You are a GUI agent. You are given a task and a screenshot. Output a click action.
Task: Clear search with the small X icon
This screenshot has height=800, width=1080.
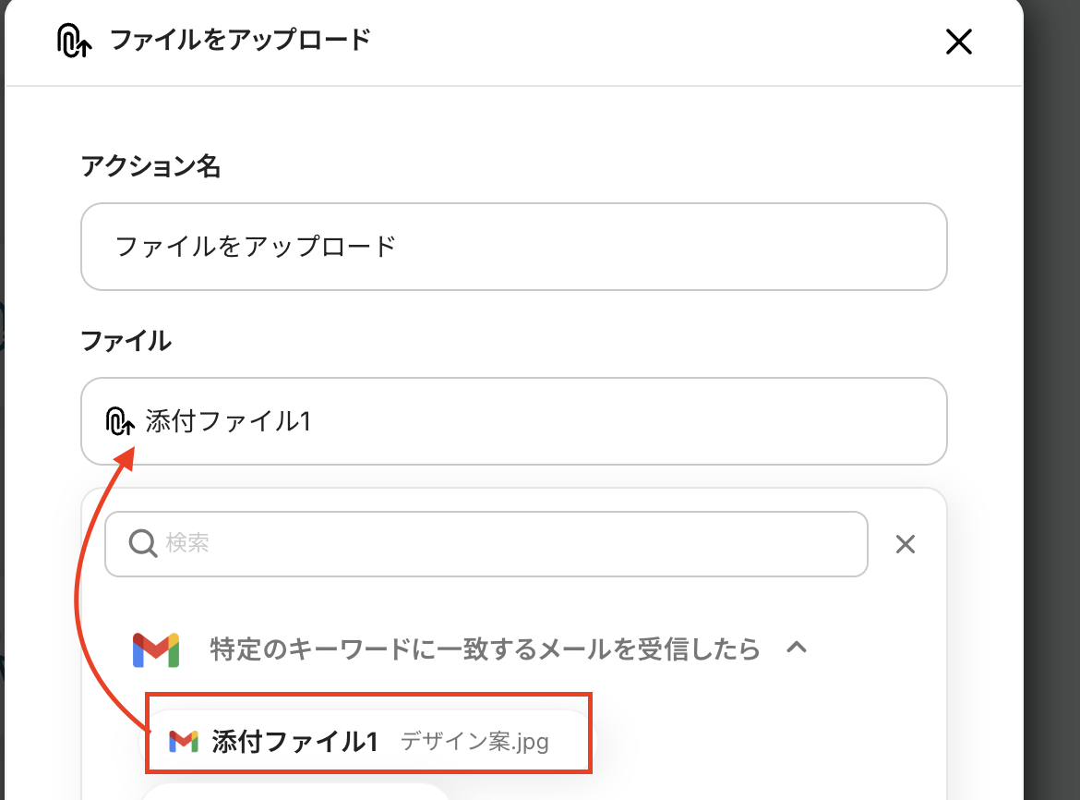click(906, 544)
